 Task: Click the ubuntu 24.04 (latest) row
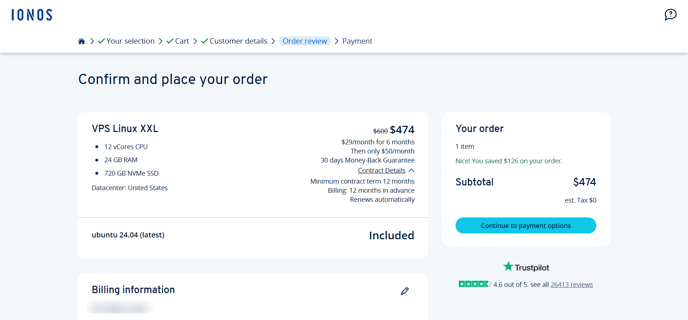tap(128, 235)
